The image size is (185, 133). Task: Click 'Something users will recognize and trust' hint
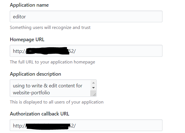[50, 28]
